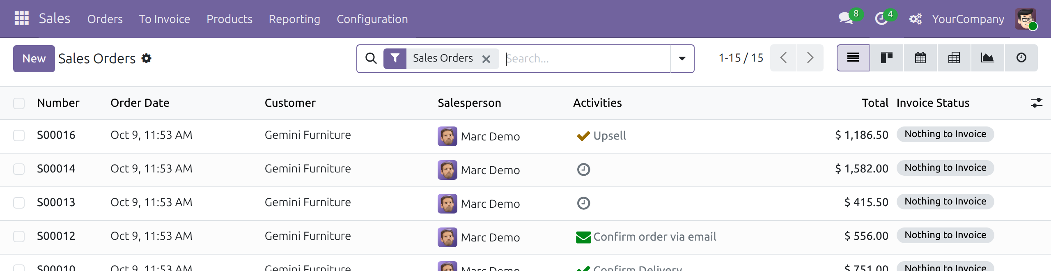Image resolution: width=1051 pixels, height=271 pixels.
Task: Open the To Invoice menu
Action: click(164, 19)
